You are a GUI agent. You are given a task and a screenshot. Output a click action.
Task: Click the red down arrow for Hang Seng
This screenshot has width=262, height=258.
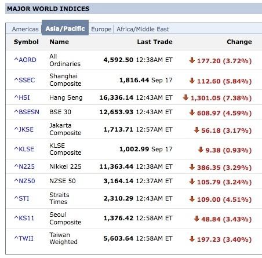[185, 97]
